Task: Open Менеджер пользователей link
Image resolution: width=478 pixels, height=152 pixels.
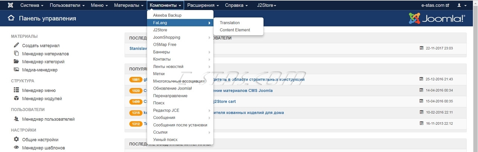Action: click(48, 119)
